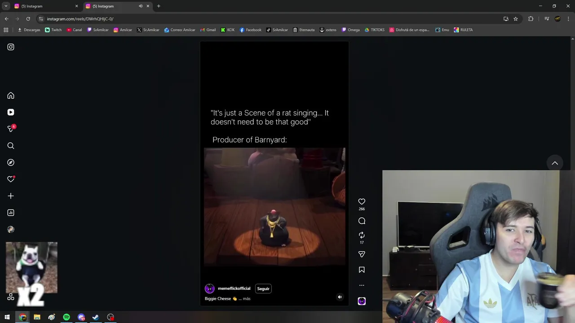Open the Omega bookmark
This screenshot has width=575, height=323.
click(350, 30)
